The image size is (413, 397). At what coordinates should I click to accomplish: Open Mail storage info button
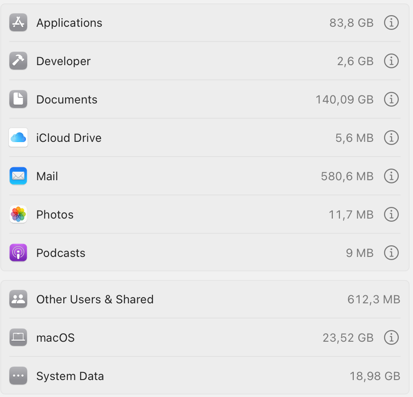click(x=391, y=176)
